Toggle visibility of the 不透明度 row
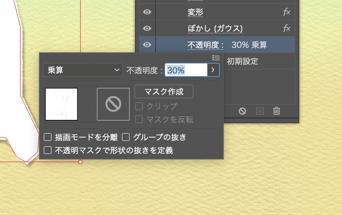This screenshot has width=342, height=215. click(x=147, y=45)
